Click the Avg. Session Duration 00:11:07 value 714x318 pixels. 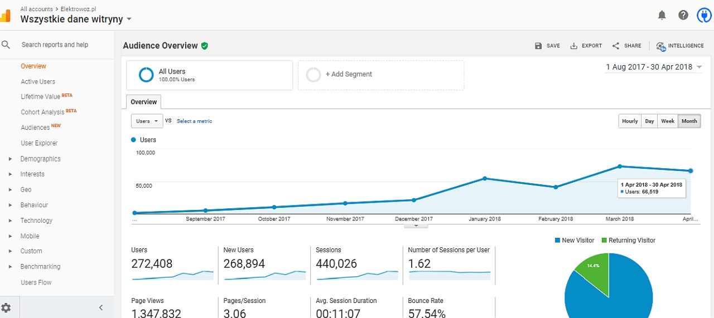[337, 314]
